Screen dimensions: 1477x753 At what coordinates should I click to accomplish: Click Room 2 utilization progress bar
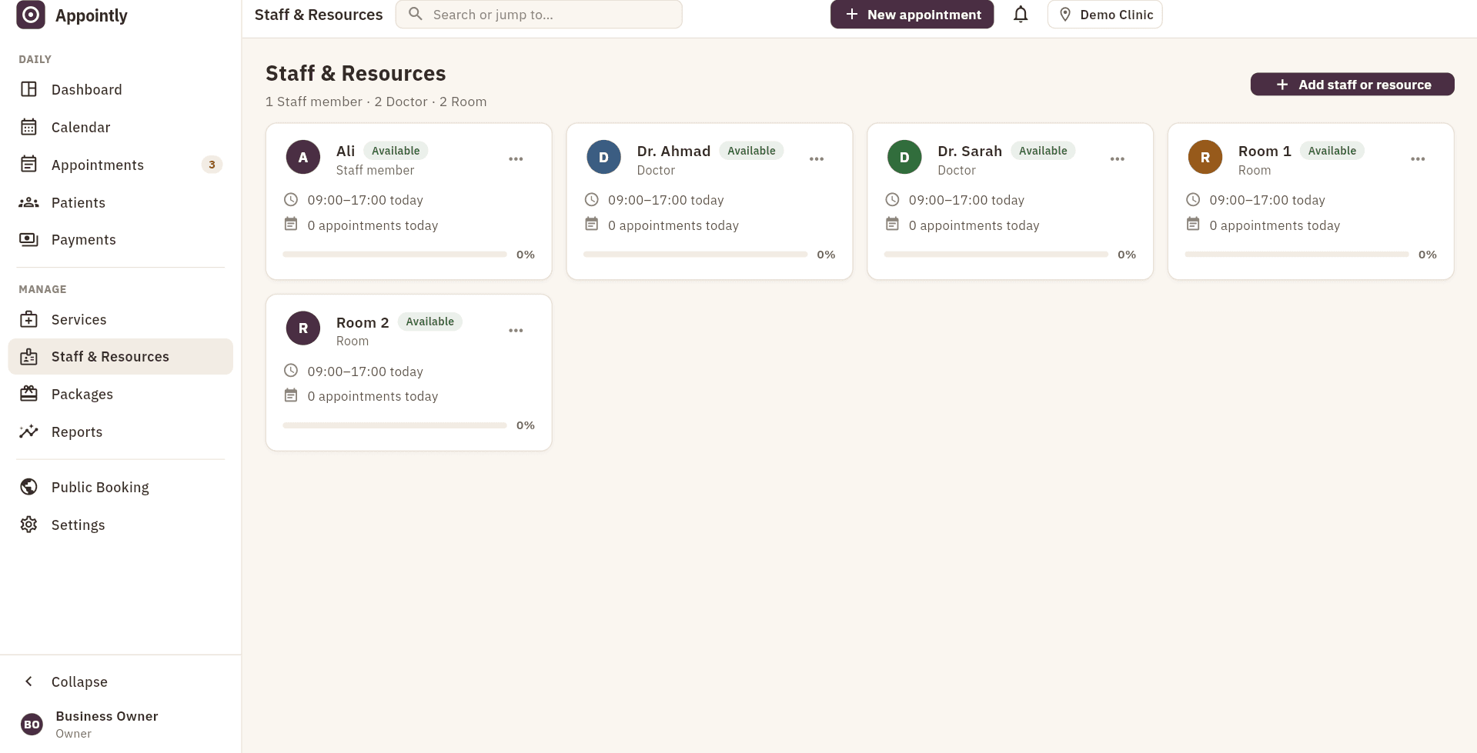(x=395, y=425)
